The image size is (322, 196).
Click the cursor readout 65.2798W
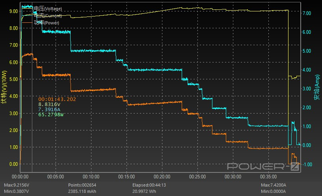51,115
